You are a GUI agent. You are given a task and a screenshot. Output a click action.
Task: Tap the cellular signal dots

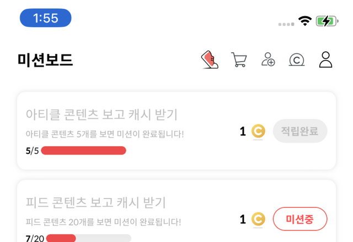[286, 24]
